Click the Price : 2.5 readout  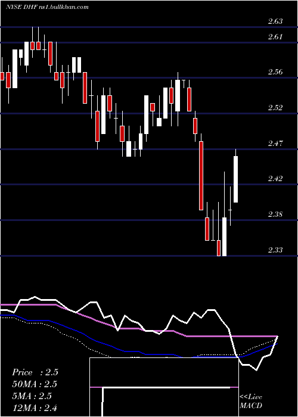[35, 372]
